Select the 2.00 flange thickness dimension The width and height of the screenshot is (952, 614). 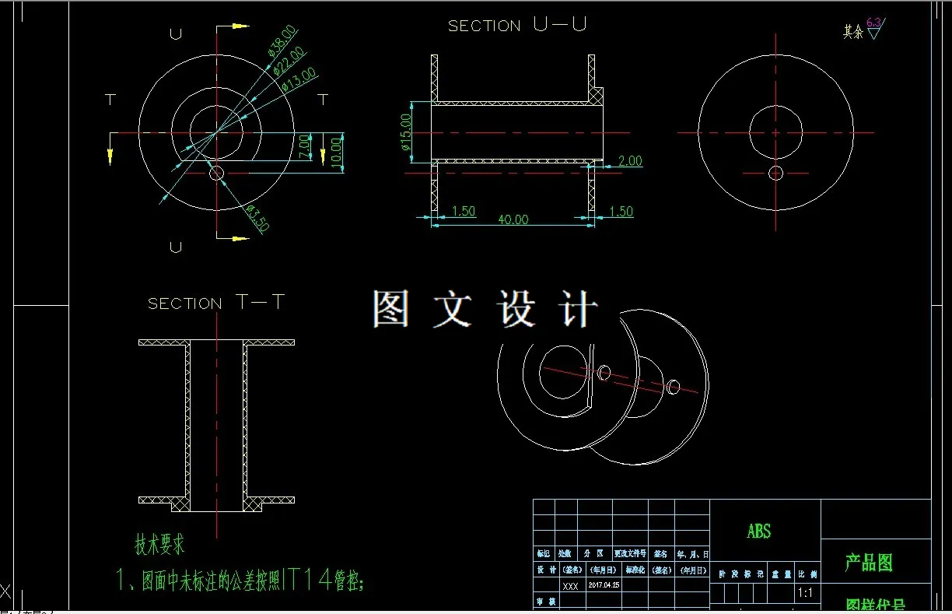[x=630, y=161]
